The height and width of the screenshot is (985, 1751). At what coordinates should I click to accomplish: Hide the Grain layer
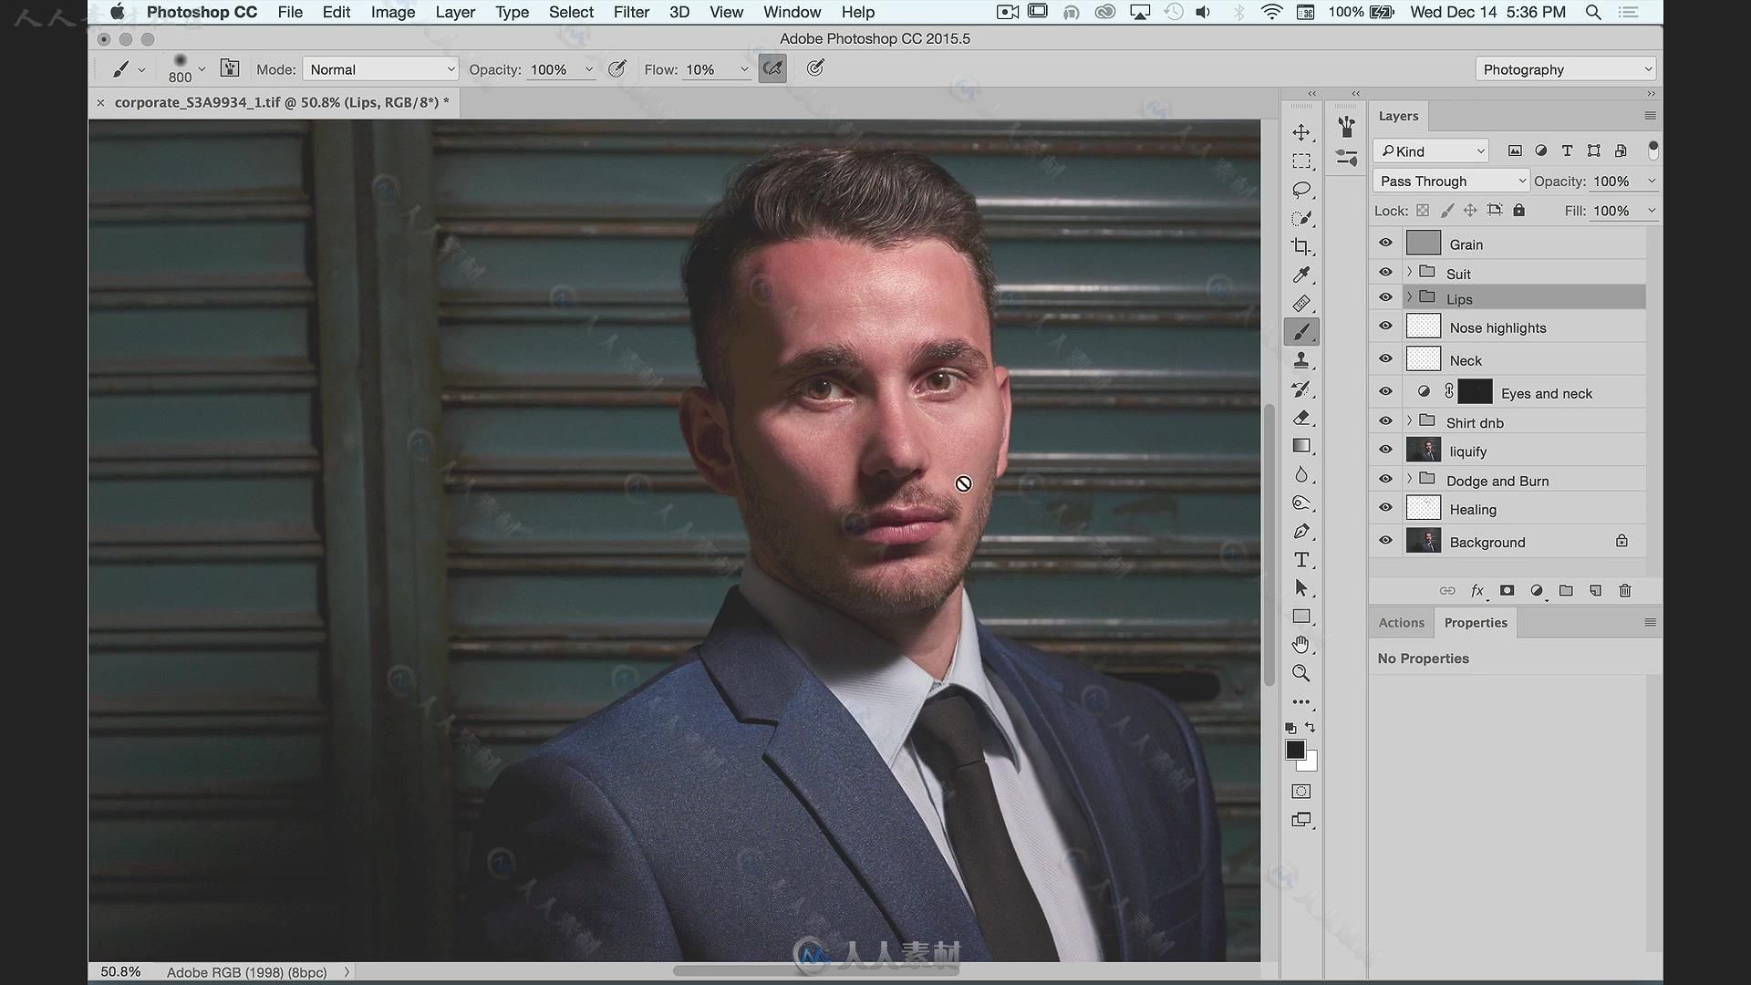tap(1385, 243)
